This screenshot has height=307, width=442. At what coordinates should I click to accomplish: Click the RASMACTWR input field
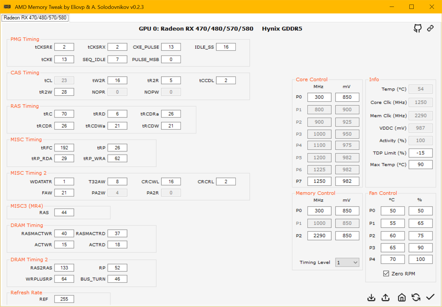point(64,234)
